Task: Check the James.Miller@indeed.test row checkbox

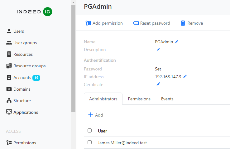Action: (90, 142)
